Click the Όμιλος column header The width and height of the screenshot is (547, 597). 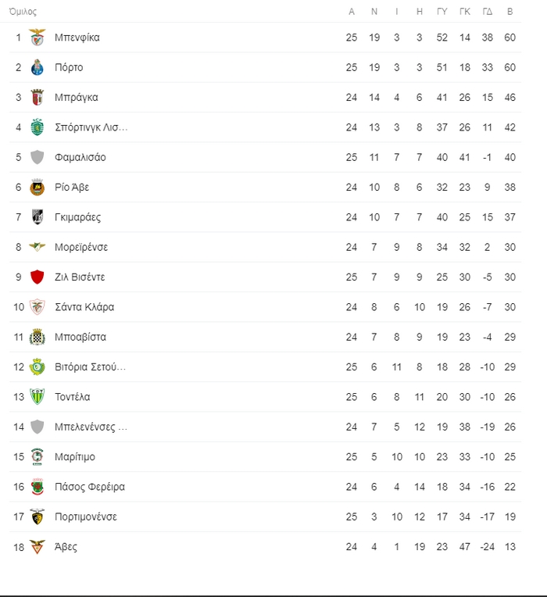point(23,12)
